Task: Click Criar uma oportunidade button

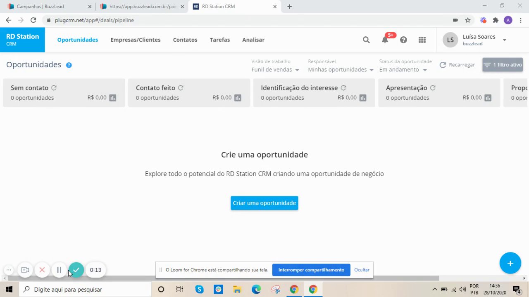Action: point(264,203)
